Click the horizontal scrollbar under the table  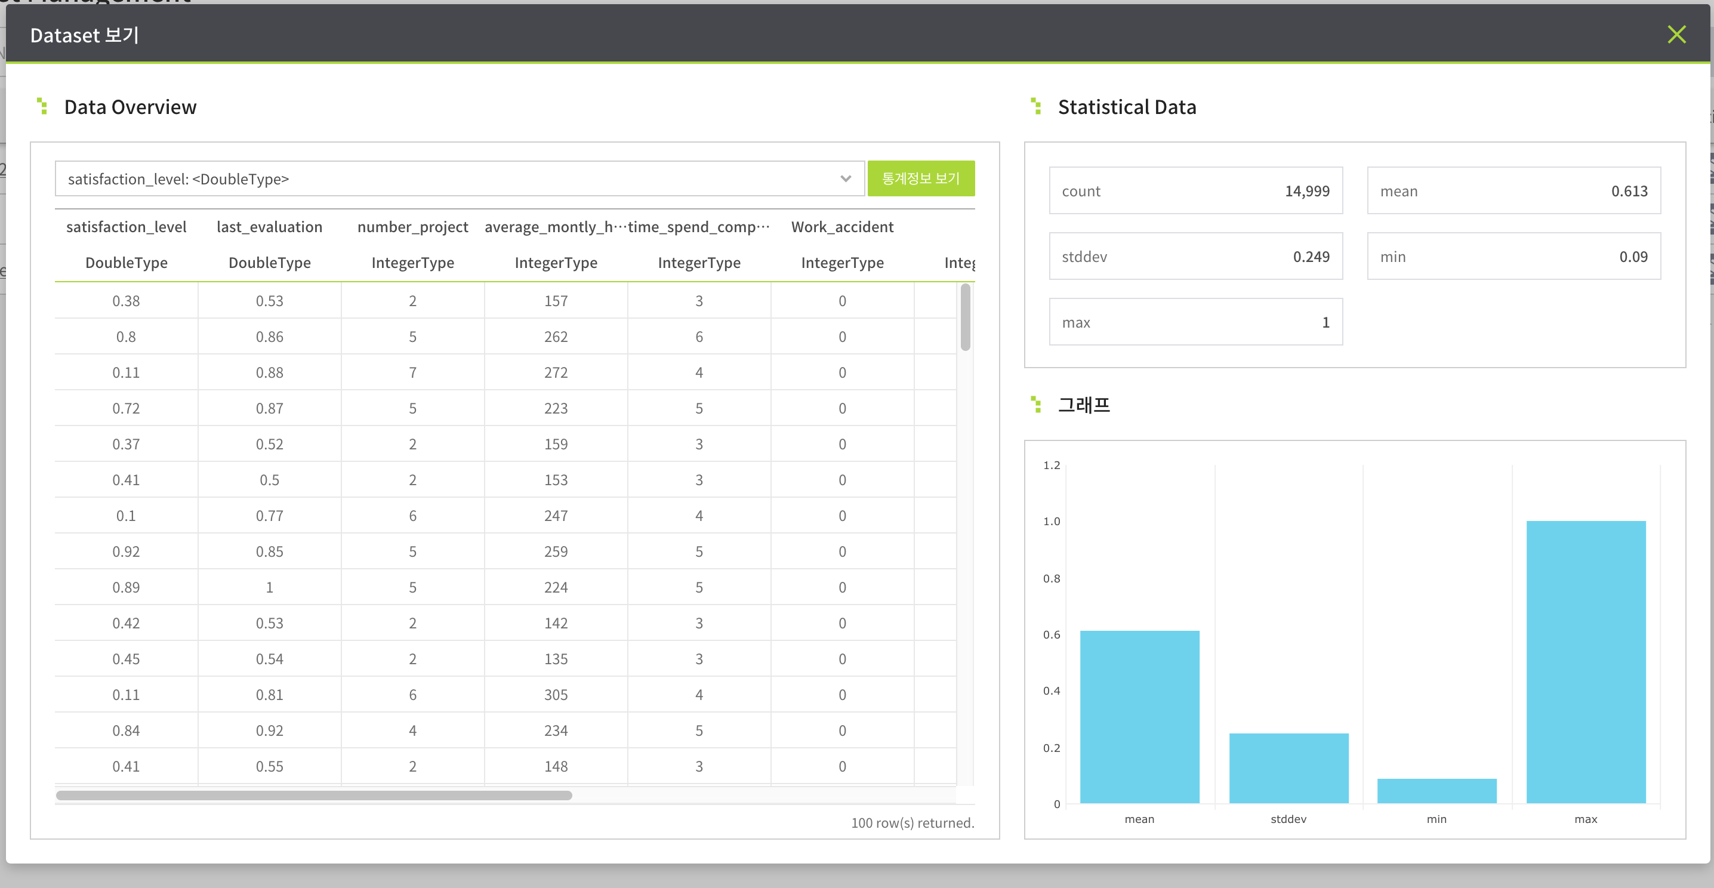coord(314,795)
